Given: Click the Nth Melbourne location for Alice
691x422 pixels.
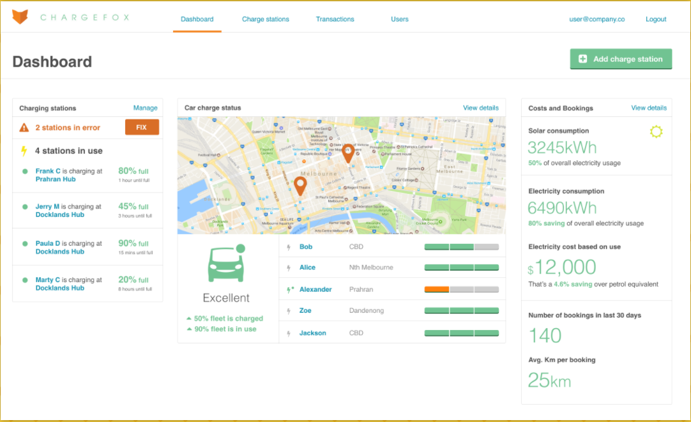Looking at the screenshot, I should [371, 268].
